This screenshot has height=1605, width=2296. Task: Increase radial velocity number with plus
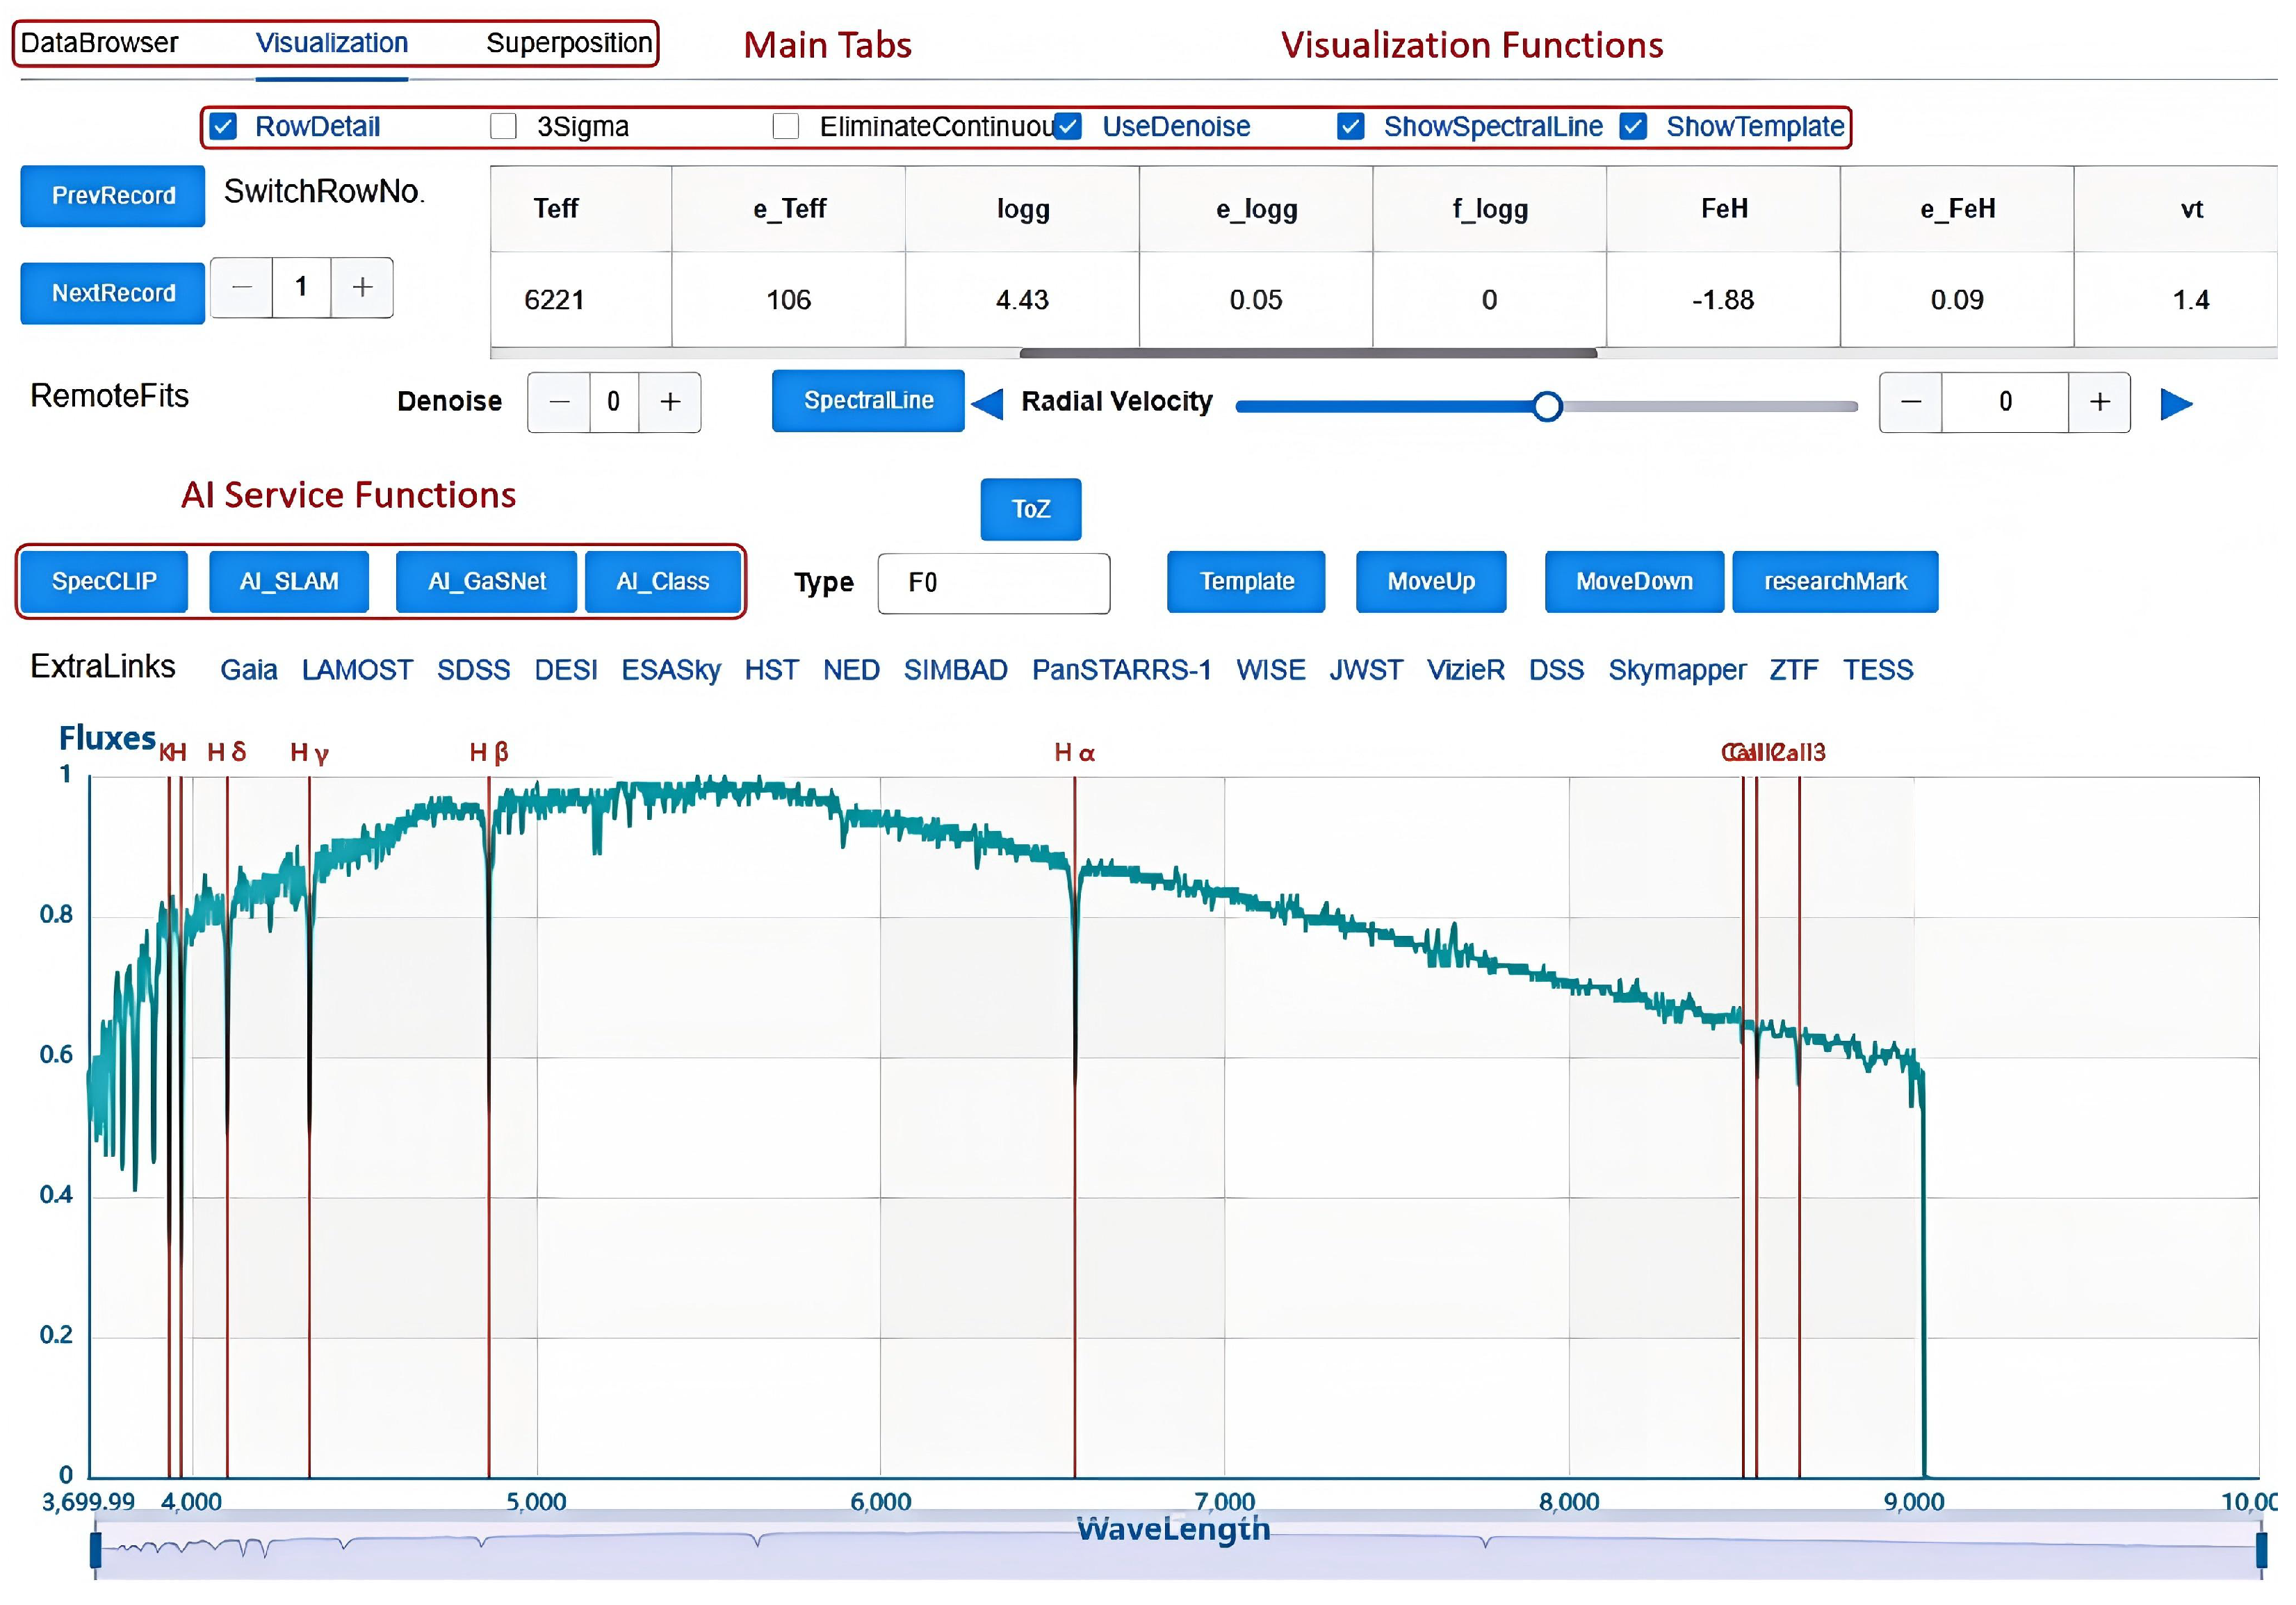[x=2099, y=402]
